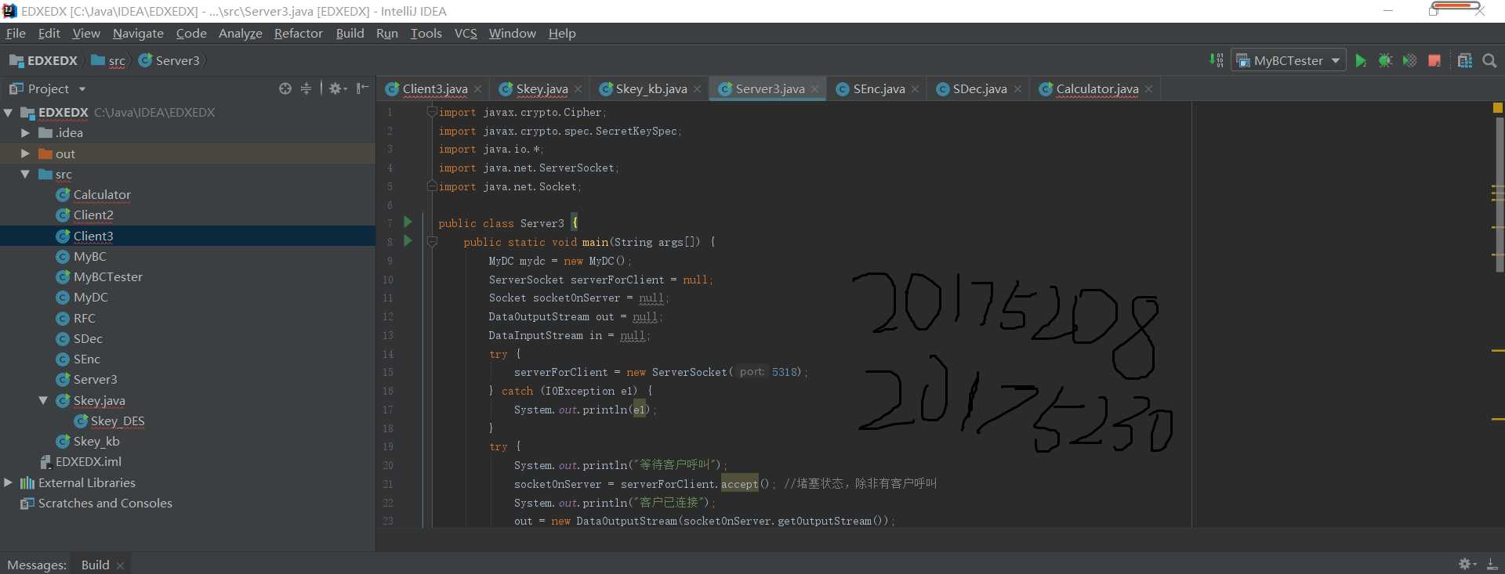Screen dimensions: 1505x574
Task: Close the SDec.java tab
Action: click(x=1017, y=89)
